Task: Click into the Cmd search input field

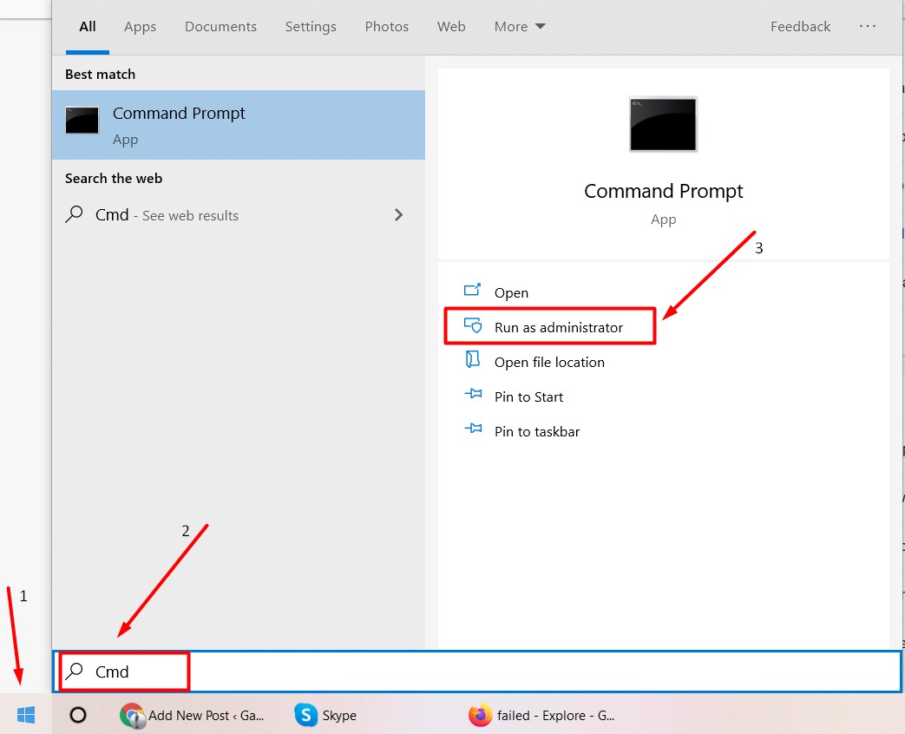Action: click(476, 672)
